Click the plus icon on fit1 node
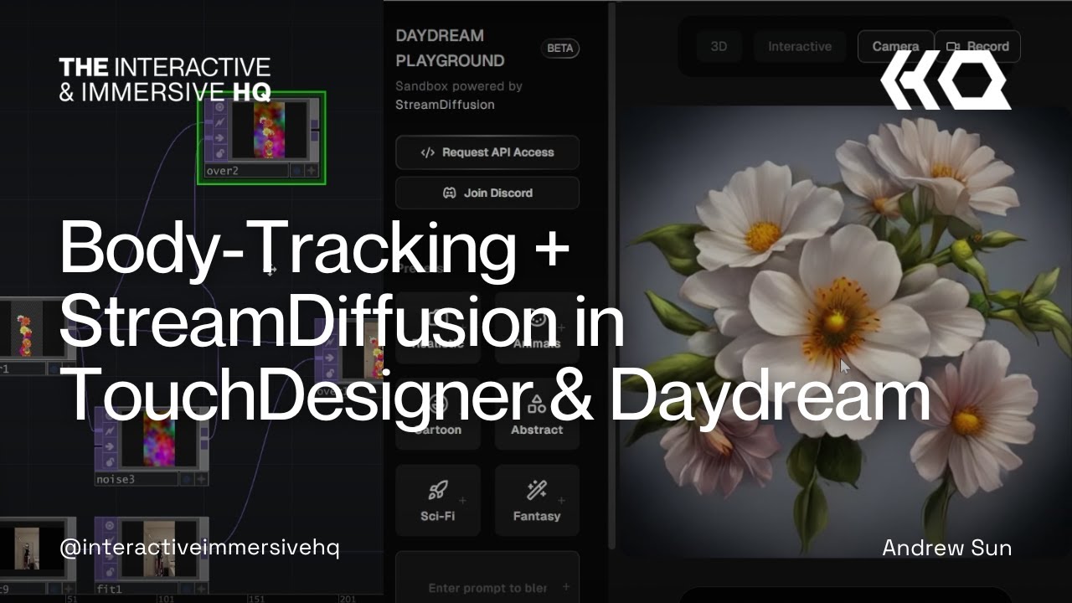1072x603 pixels. 201,589
